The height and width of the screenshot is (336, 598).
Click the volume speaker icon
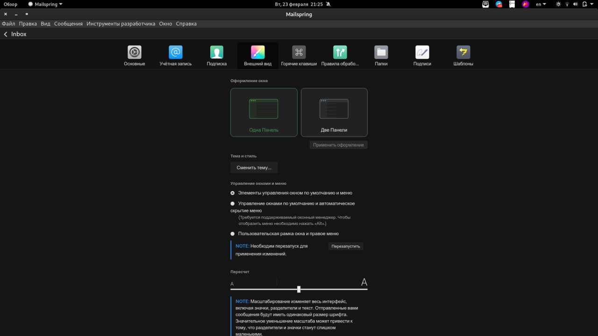[x=576, y=4]
